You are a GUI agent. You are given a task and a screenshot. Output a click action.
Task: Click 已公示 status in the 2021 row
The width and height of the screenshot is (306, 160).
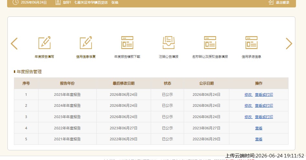point(168,139)
